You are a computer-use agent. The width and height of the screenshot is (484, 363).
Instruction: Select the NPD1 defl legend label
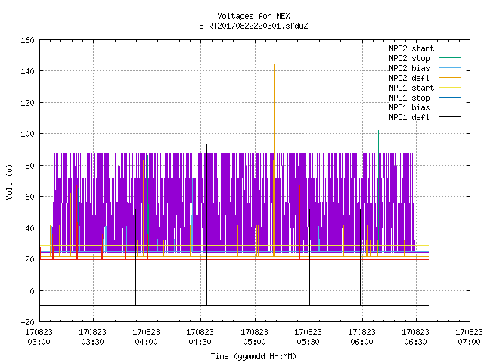(409, 118)
